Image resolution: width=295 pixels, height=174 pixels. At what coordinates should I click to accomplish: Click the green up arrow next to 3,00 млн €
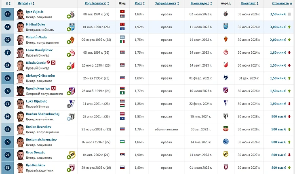pyautogui.click(x=289, y=27)
